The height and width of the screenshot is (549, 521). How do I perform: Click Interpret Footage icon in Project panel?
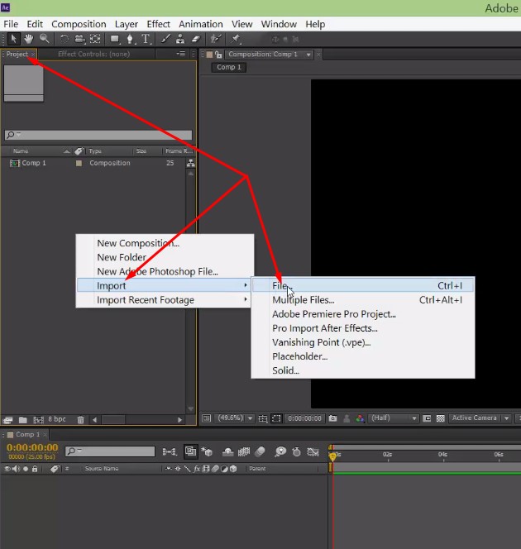point(7,420)
